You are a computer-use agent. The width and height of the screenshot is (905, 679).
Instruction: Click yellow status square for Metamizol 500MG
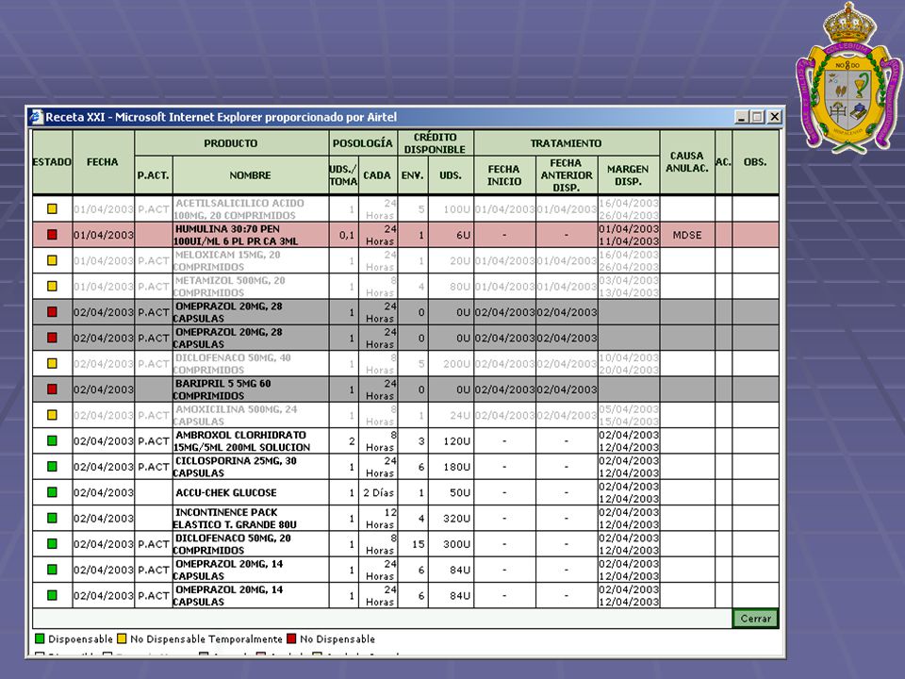point(52,287)
